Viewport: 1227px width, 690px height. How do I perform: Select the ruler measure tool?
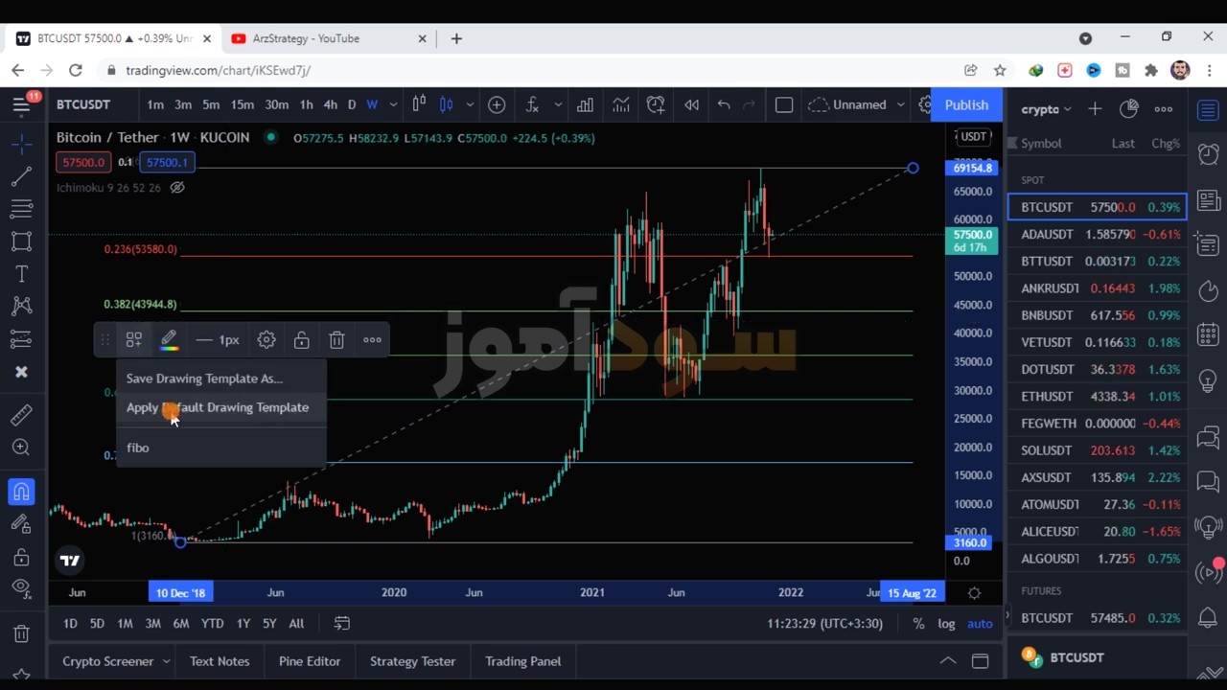21,415
